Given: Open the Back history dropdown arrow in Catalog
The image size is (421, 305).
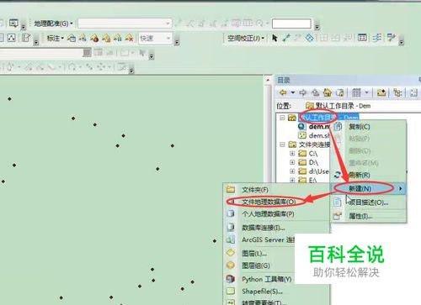Looking at the screenshot, I should click(293, 92).
